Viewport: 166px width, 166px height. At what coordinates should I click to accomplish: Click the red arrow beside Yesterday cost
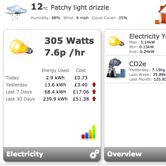94,85
